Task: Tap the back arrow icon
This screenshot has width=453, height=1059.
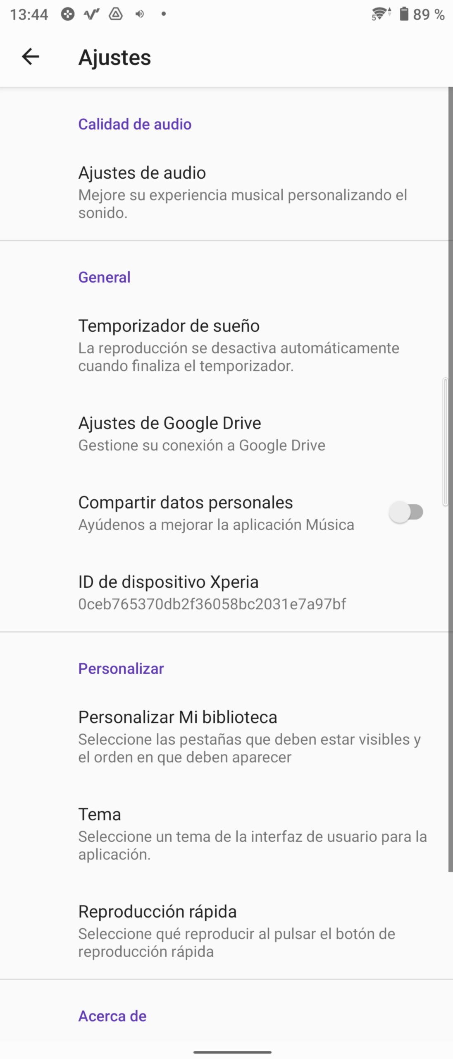Action: (30, 57)
